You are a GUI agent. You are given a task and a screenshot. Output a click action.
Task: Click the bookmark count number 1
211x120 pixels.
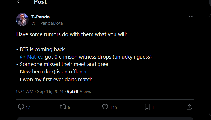coord(153,107)
